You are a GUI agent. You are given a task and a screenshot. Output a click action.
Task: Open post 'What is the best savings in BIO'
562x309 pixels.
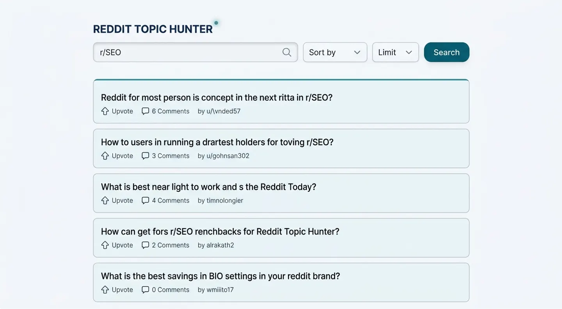(221, 276)
